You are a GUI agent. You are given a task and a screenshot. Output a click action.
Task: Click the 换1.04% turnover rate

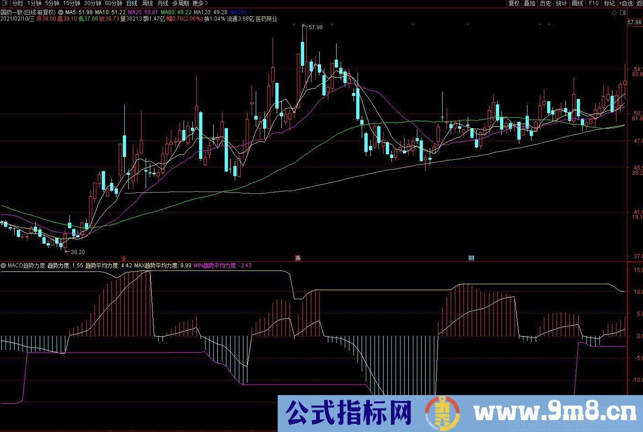coord(214,19)
